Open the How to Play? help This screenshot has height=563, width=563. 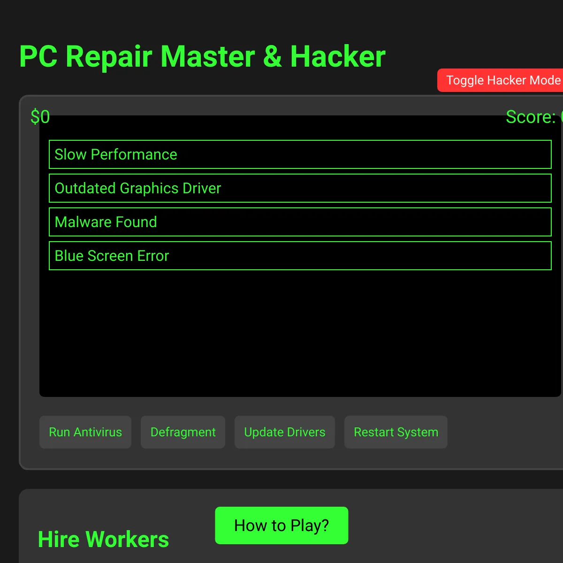[x=281, y=525]
